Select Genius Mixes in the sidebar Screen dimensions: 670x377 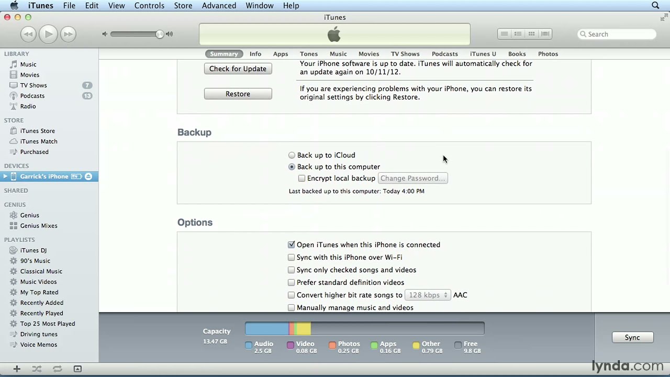tap(39, 226)
